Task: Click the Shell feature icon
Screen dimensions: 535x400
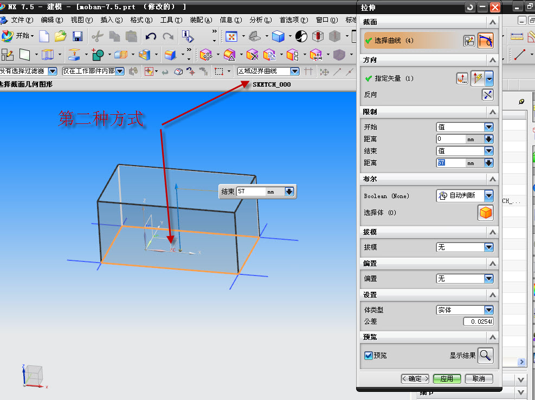Action: 144,55
